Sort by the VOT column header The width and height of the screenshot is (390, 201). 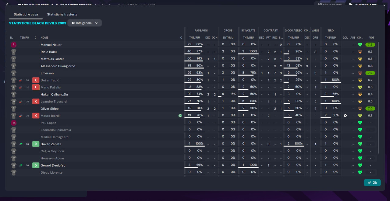coord(372,38)
